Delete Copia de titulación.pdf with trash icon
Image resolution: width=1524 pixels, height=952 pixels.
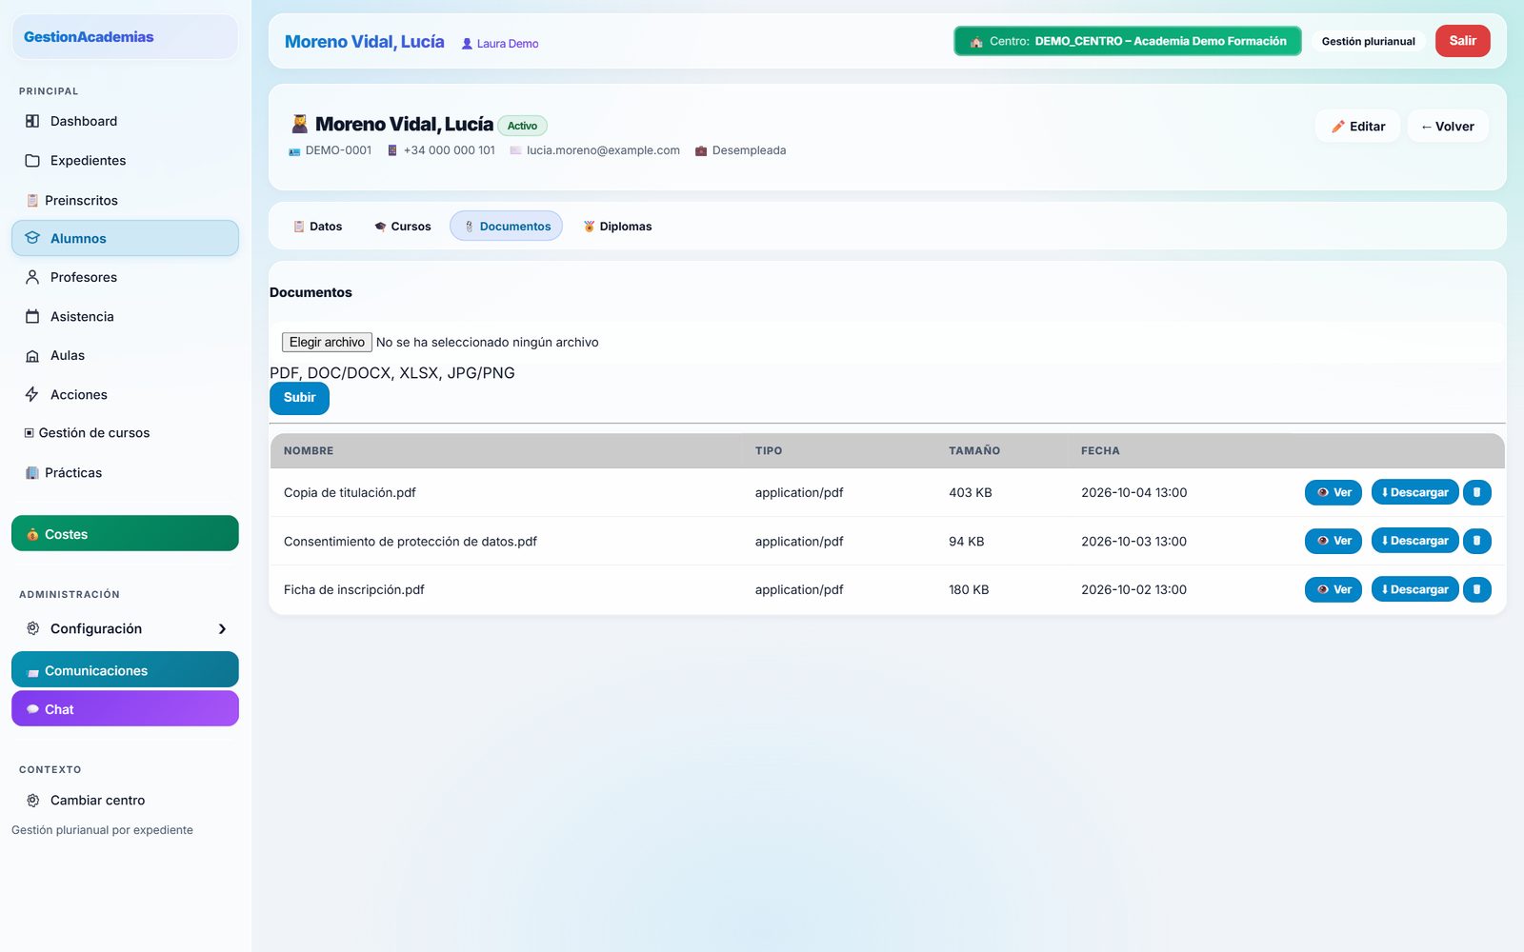tap(1477, 492)
